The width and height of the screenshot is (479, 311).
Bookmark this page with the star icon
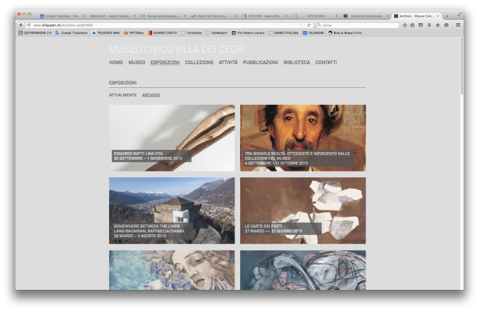point(405,25)
